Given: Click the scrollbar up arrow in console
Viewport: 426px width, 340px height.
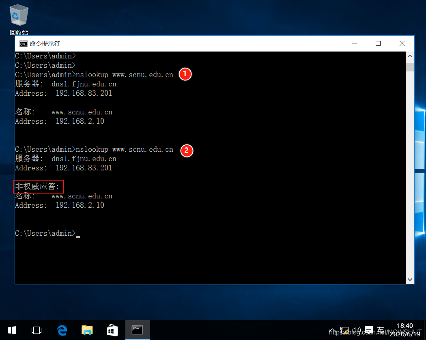Looking at the screenshot, I should tap(410, 56).
